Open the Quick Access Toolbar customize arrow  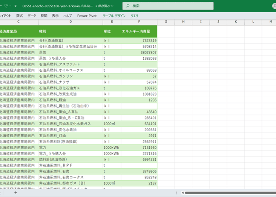[x=16, y=6]
